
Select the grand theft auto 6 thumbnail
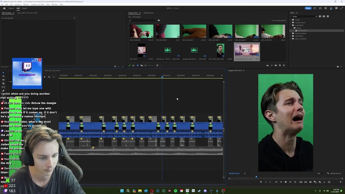247,50
